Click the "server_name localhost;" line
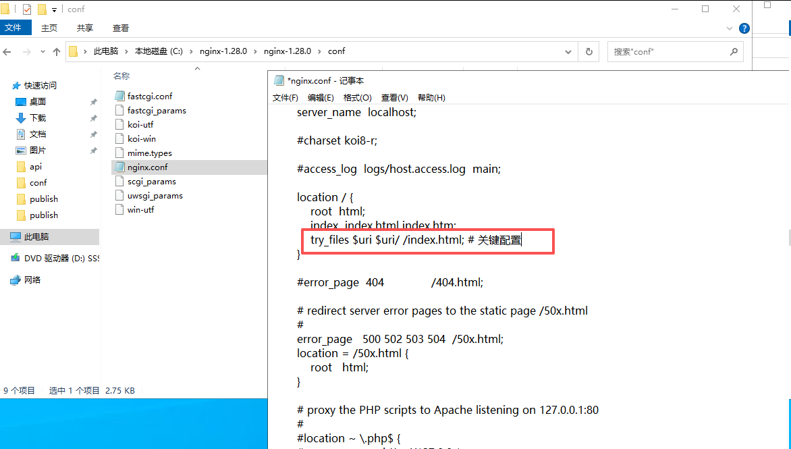 (x=356, y=113)
